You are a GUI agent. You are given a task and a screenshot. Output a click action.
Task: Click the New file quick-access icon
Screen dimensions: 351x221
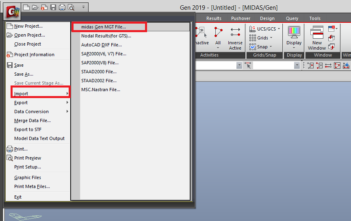click(x=26, y=7)
